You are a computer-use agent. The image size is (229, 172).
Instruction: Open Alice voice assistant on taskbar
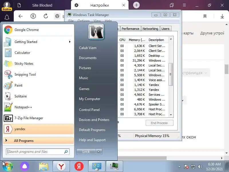click(25, 167)
